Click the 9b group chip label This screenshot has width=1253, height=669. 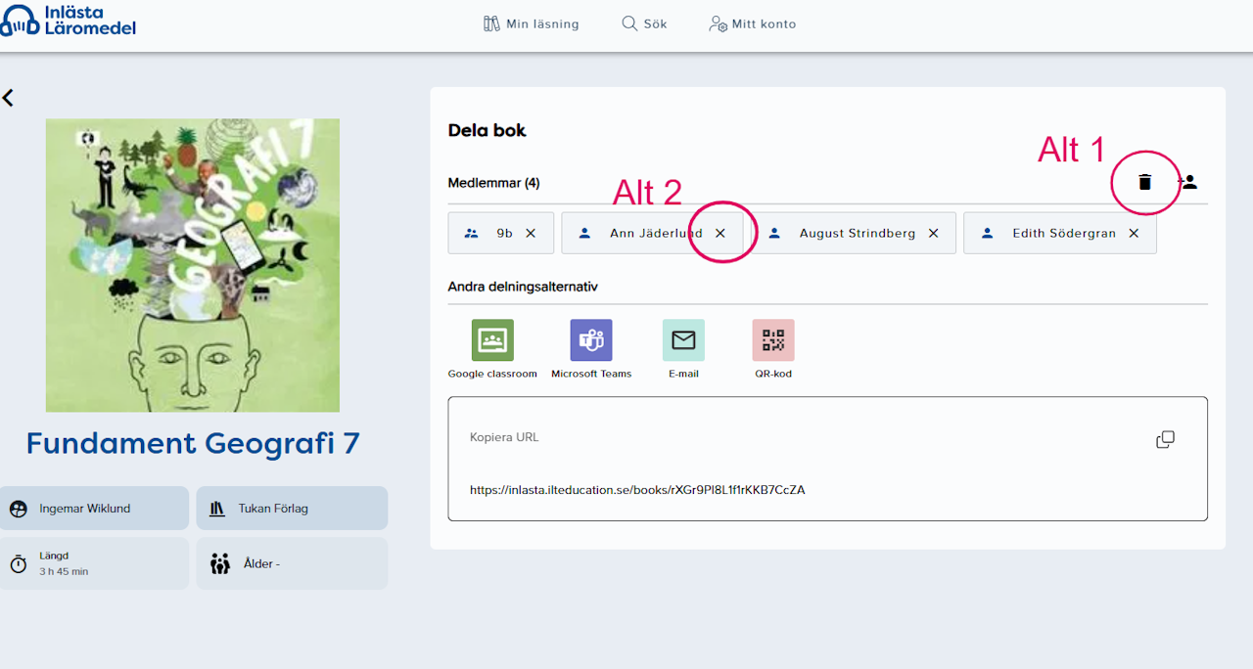[504, 233]
